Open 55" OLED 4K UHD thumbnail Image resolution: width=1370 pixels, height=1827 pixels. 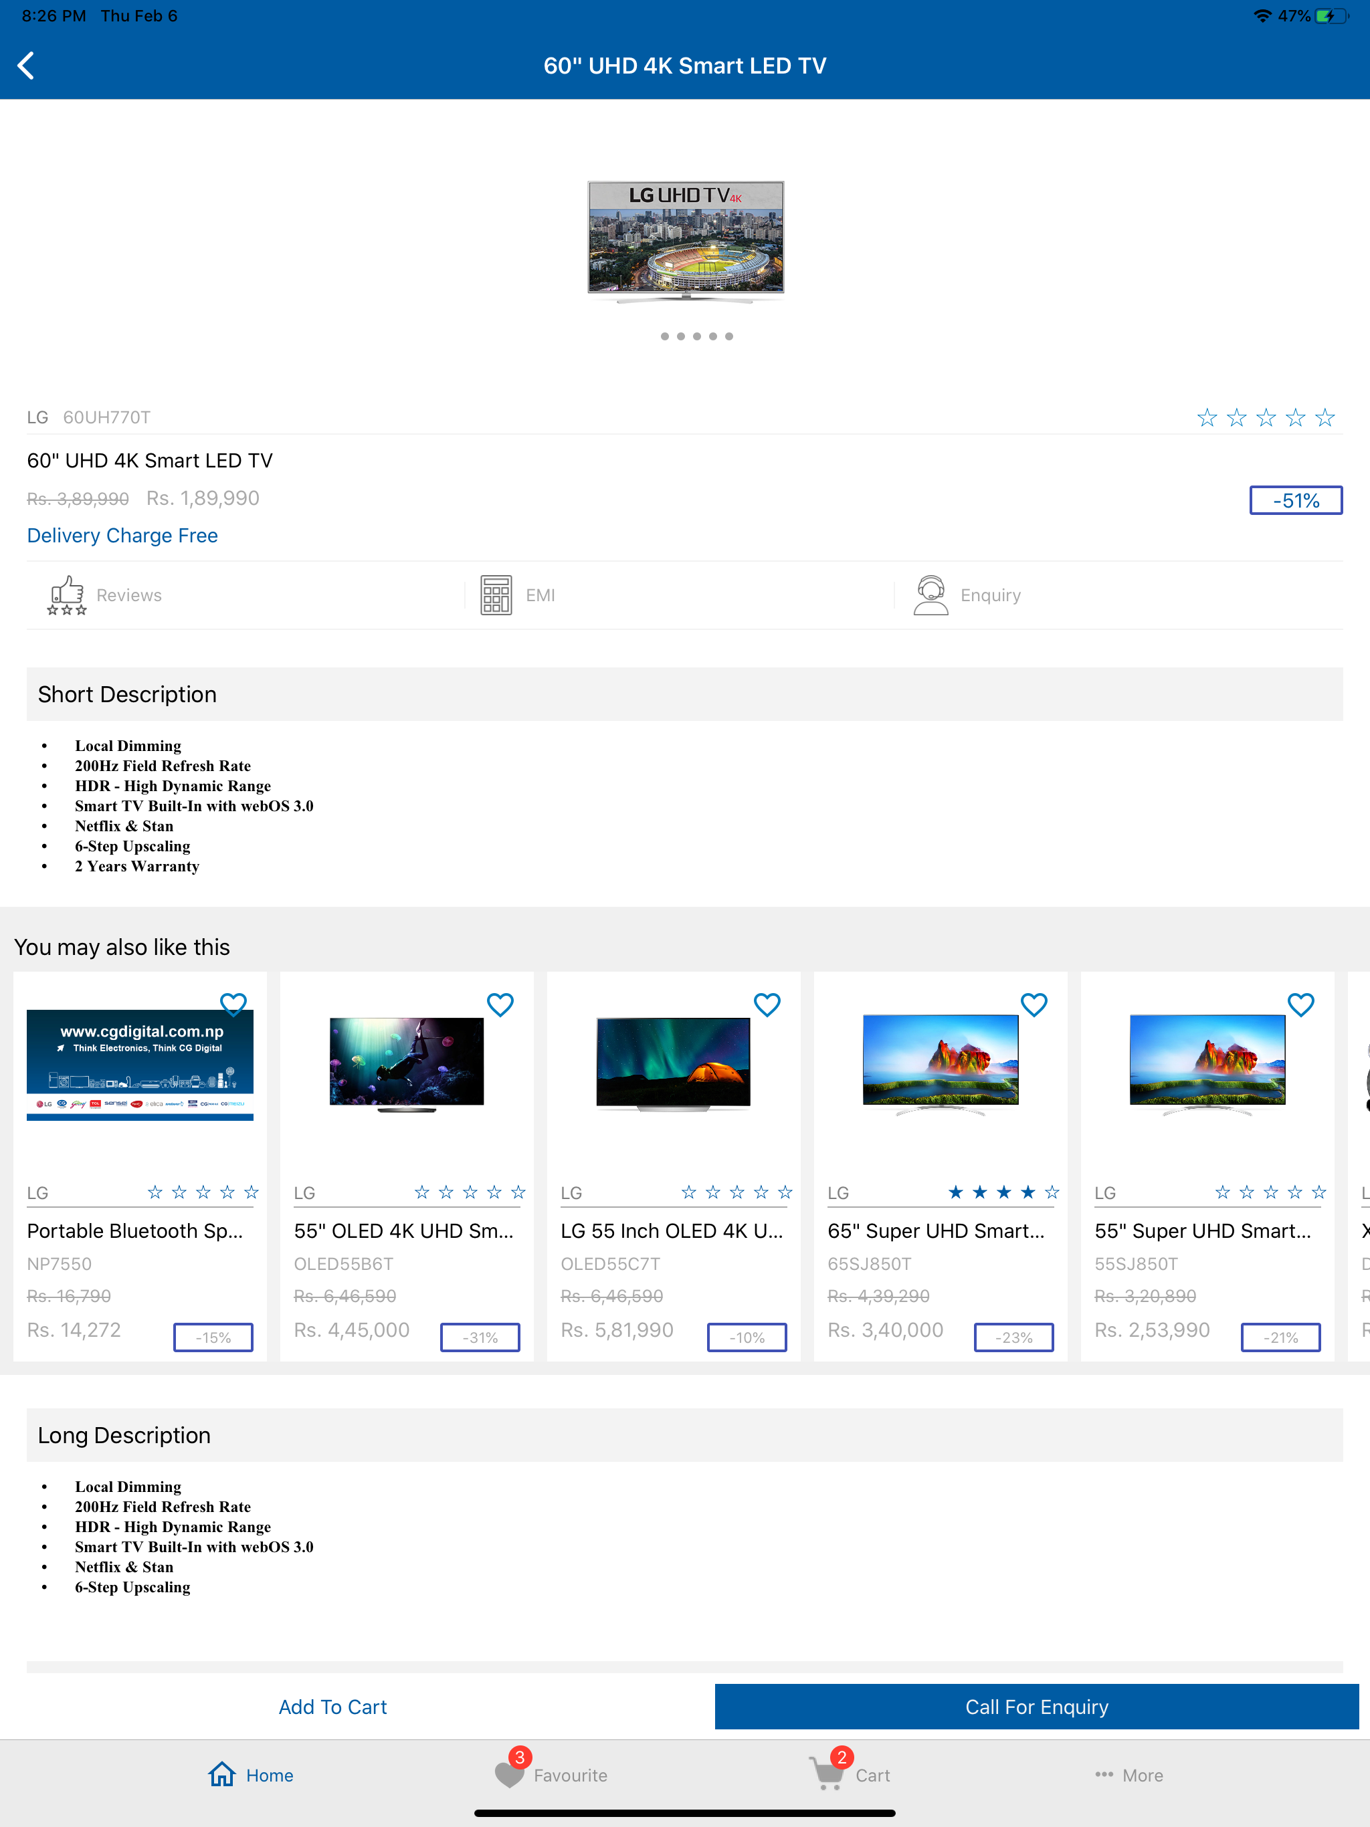(x=407, y=1065)
